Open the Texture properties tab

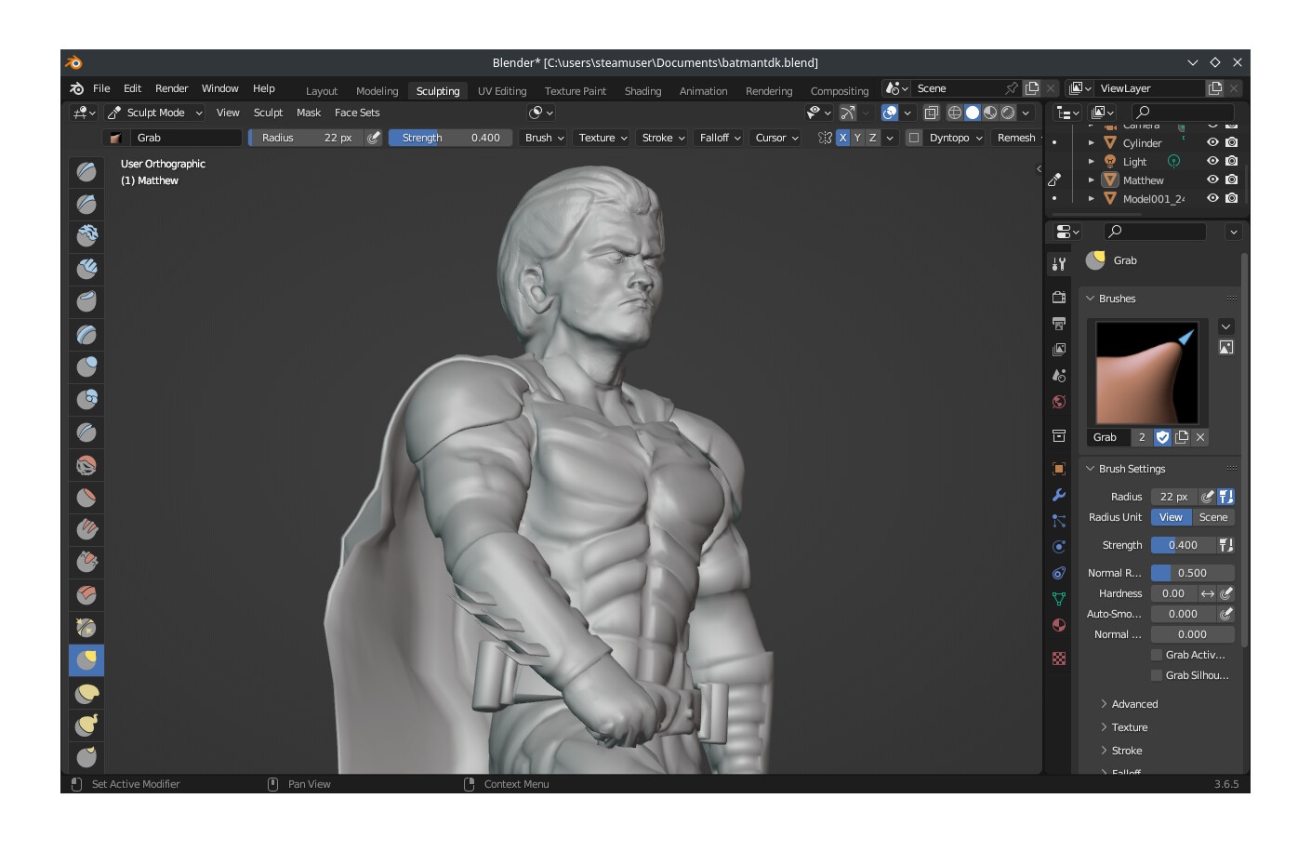[1059, 659]
